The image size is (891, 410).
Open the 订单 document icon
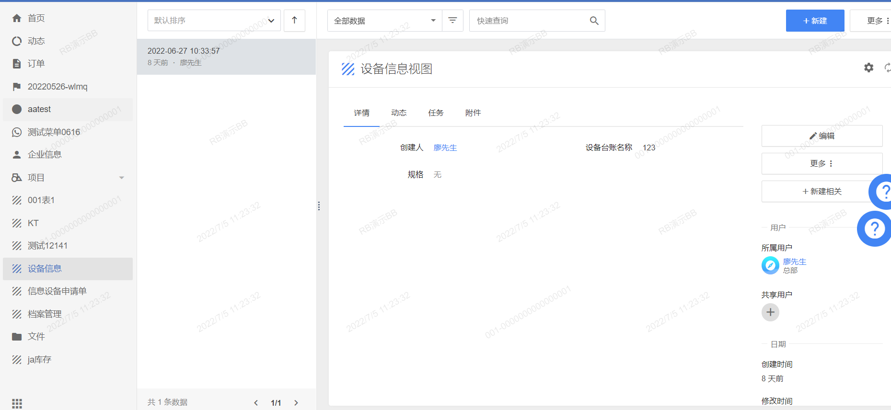pyautogui.click(x=17, y=64)
